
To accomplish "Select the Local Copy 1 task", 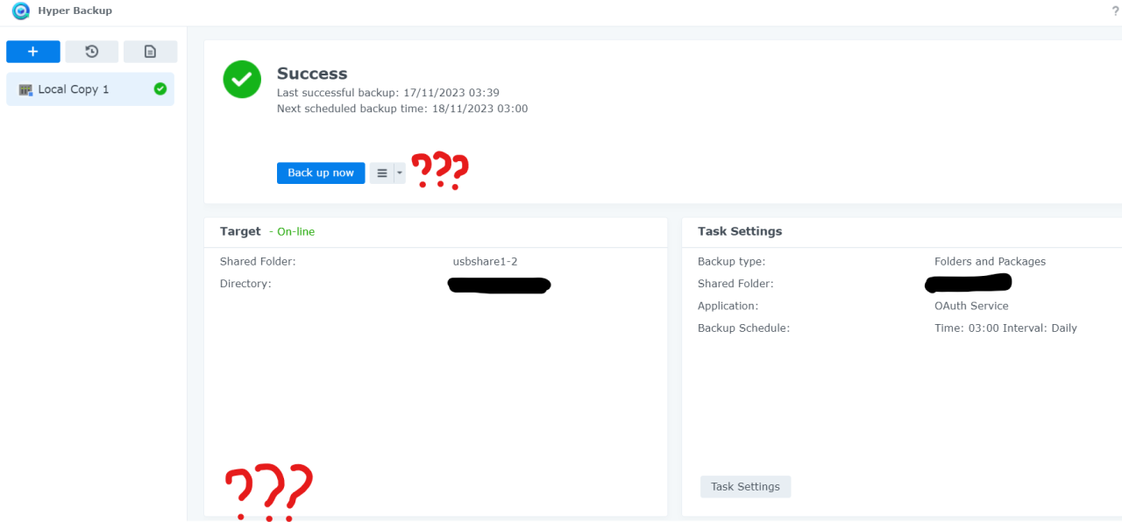I will 90,89.
